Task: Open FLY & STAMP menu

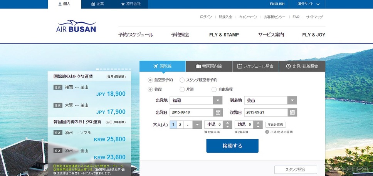Action: (x=224, y=35)
